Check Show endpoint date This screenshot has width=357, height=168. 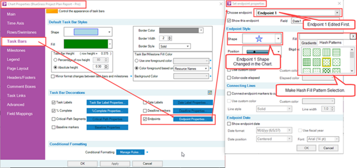(229, 124)
